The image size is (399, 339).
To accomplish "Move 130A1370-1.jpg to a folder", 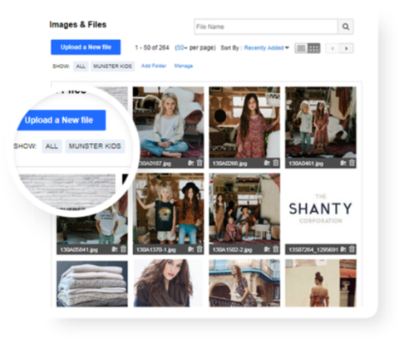I will (x=191, y=249).
